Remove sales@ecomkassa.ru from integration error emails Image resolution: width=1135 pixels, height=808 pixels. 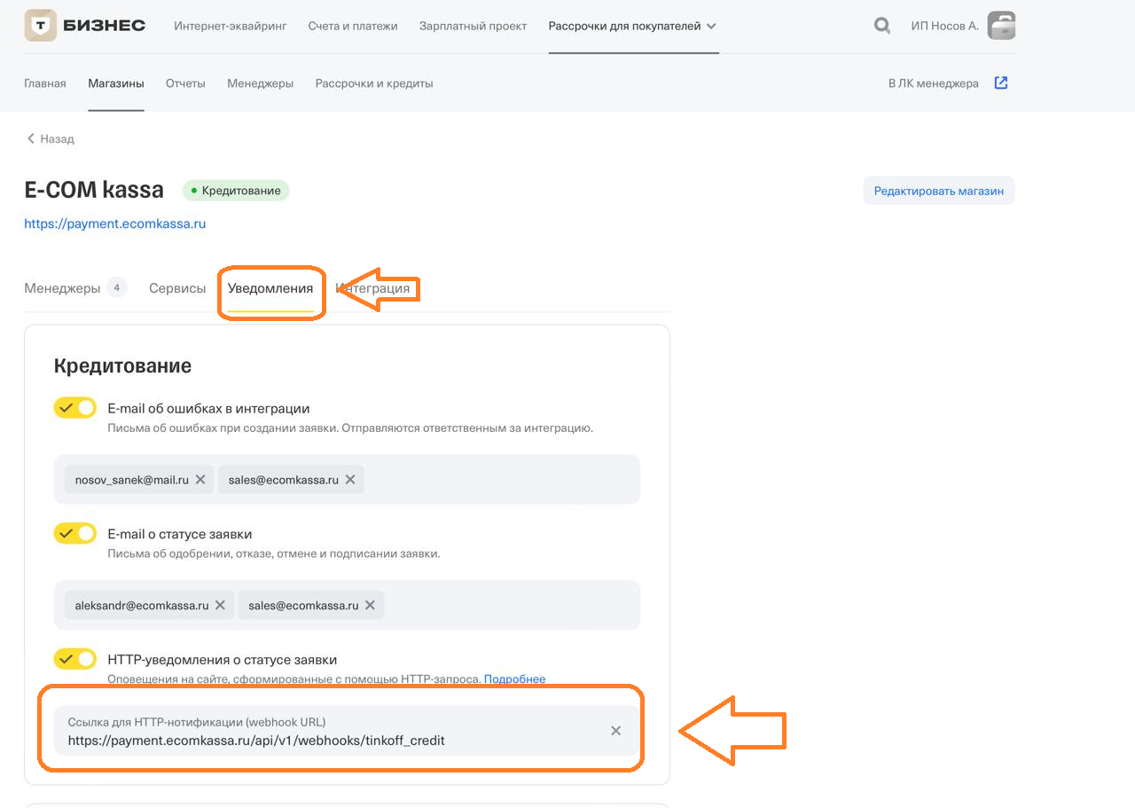coord(350,480)
